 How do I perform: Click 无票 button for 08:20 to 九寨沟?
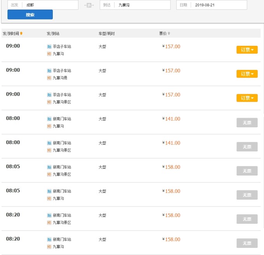(247, 243)
